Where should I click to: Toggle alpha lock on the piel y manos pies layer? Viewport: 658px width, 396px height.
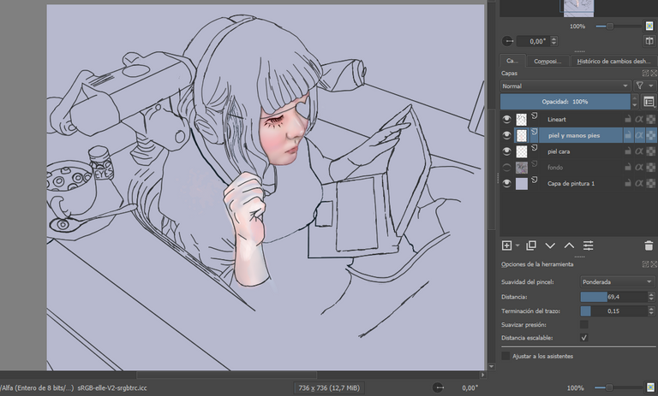coord(650,135)
